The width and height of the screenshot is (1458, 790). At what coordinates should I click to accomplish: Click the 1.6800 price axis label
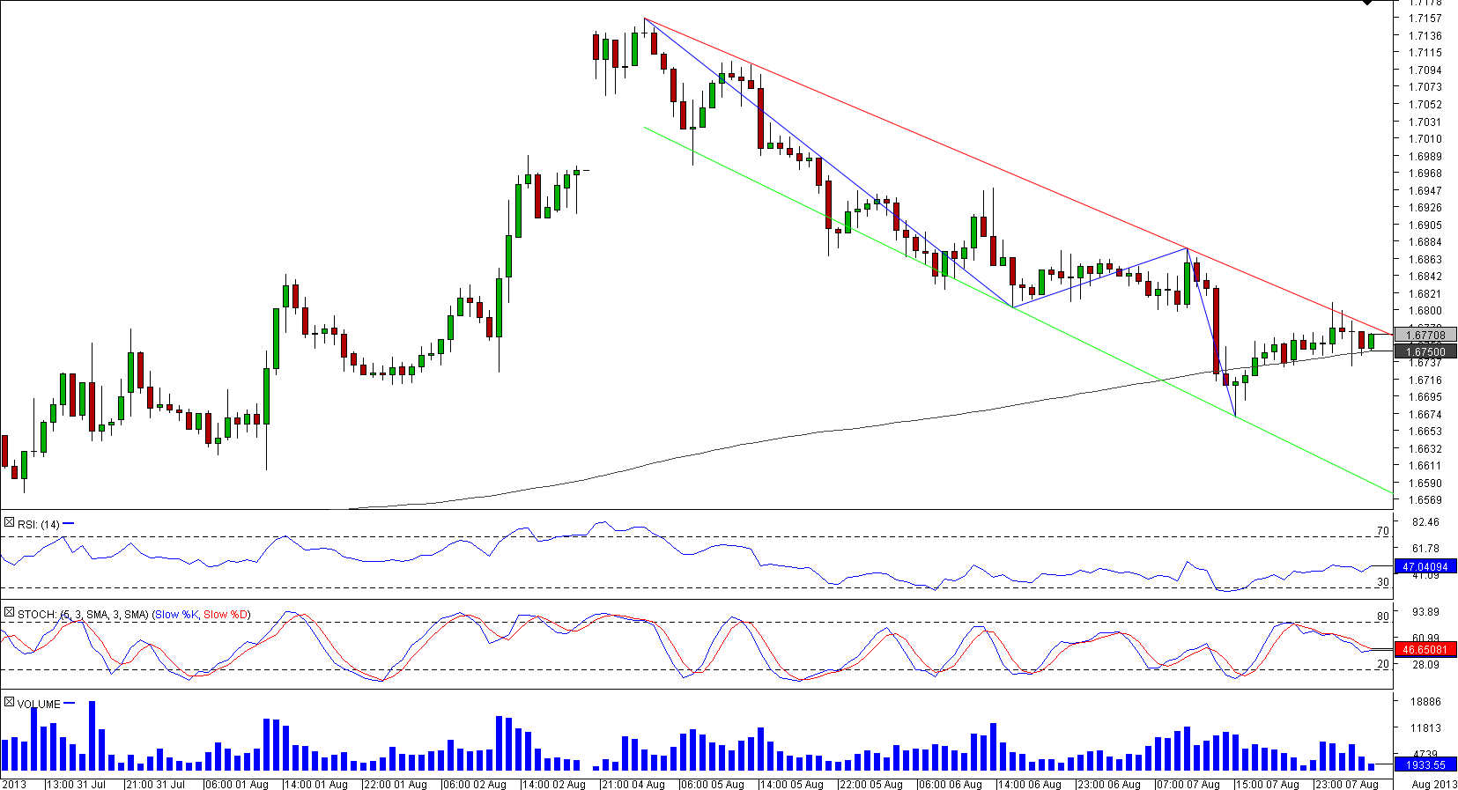tap(1425, 311)
